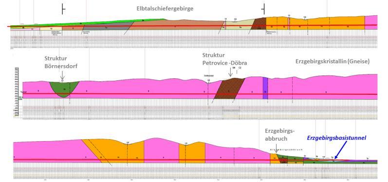Click the arrow beneath Struktur Petrovice-Döbra
The height and width of the screenshot is (182, 388).
(x=230, y=72)
